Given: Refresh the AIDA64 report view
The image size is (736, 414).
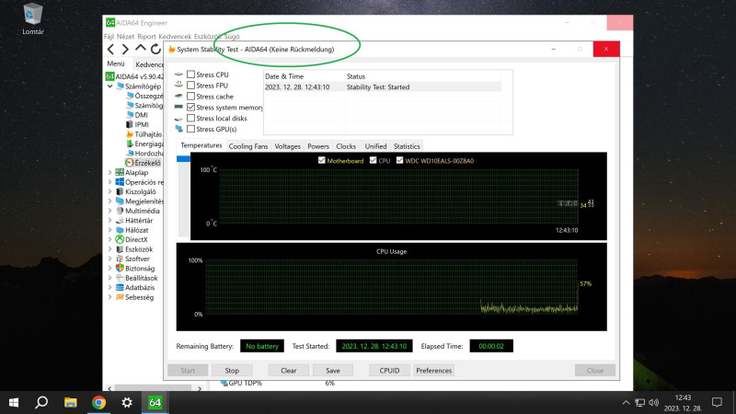Looking at the screenshot, I should (155, 49).
